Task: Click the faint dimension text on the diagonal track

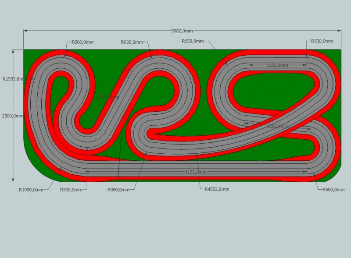Action: (108, 97)
